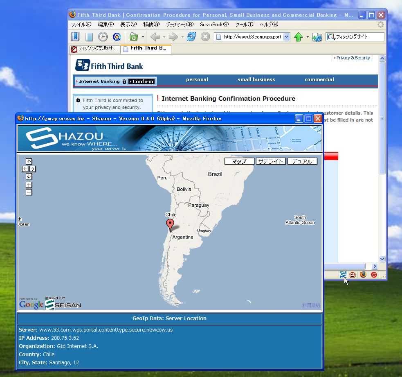The width and height of the screenshot is (402, 377).
Task: Open the commercial nav link
Action: pos(319,79)
